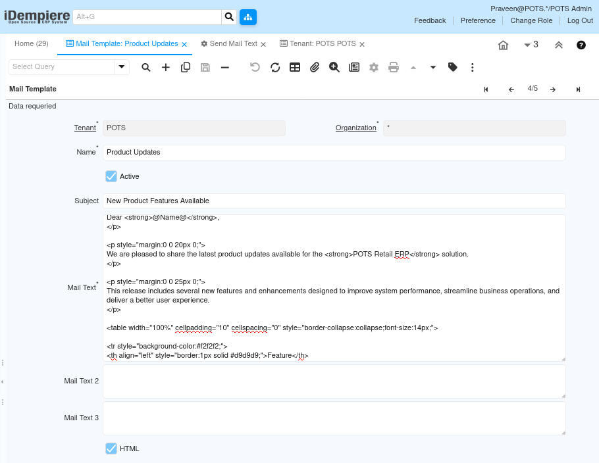The height and width of the screenshot is (463, 599).
Task: Click the Change Role link
Action: pyautogui.click(x=531, y=20)
